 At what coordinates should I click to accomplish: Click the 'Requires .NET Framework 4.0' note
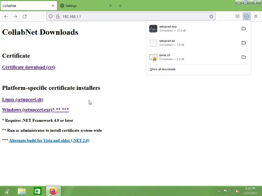coord(38,120)
